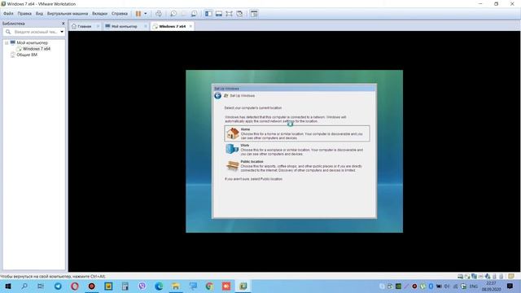Open Task View on the taskbar
This screenshot has width=521, height=293.
(x=41, y=286)
